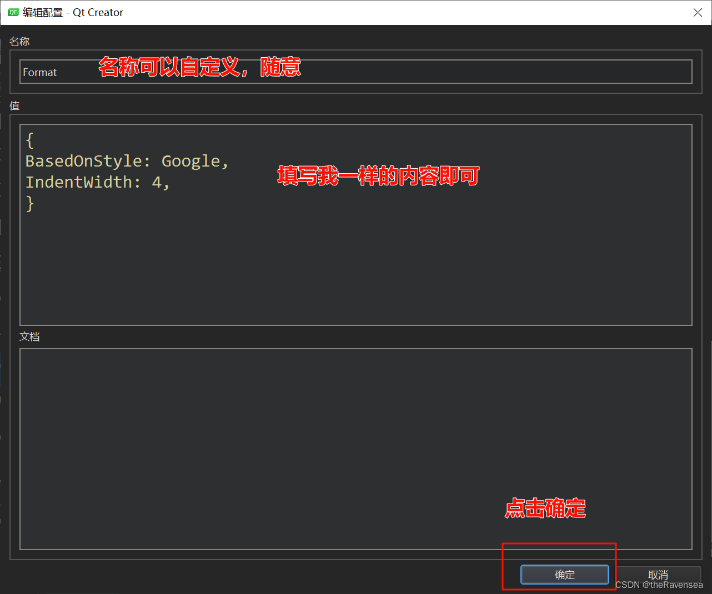Click the closing brace line in 值

click(30, 204)
